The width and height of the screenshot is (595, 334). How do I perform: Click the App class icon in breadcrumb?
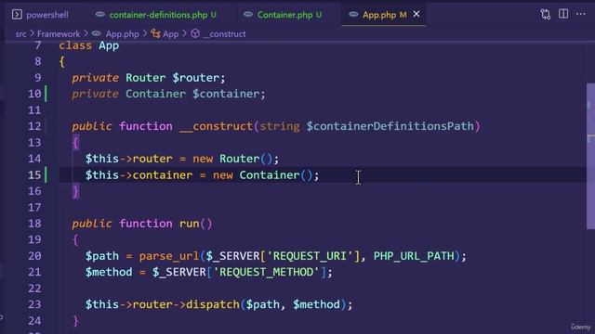[155, 33]
